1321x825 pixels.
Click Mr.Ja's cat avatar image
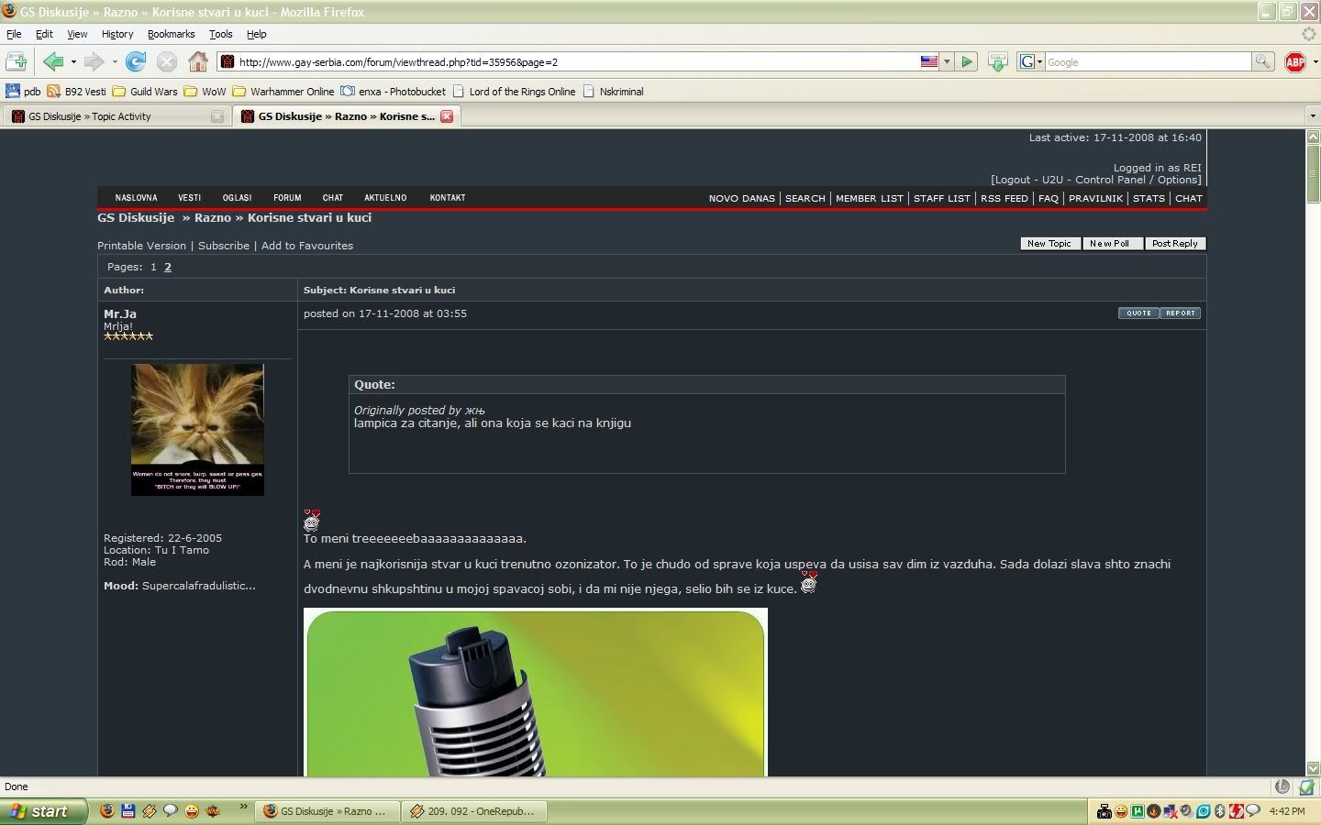[x=197, y=430]
